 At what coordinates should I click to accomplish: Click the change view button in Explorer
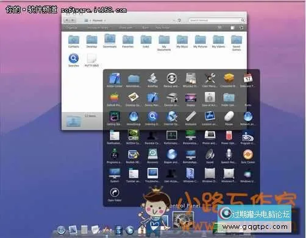coord(219,27)
